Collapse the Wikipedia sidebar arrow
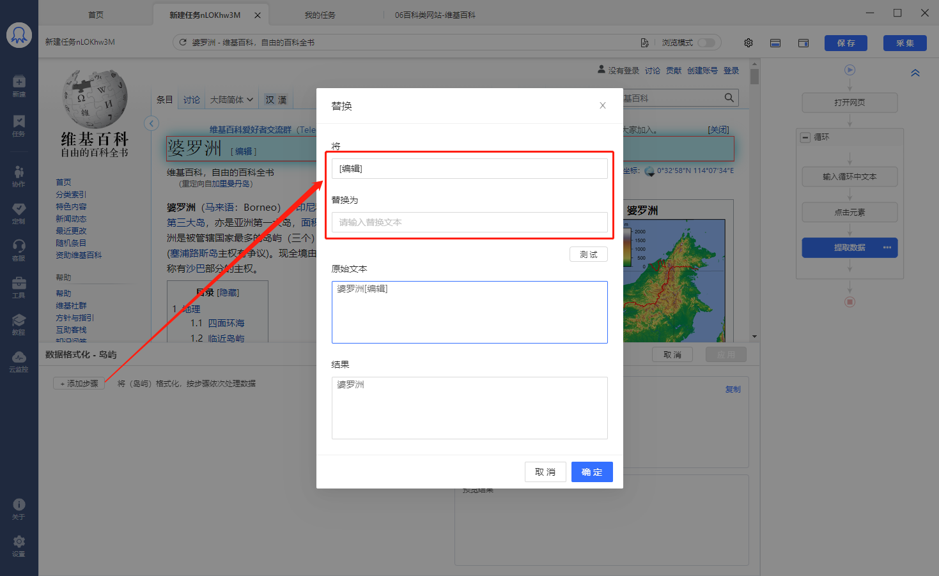Viewport: 939px width, 576px height. coord(151,123)
